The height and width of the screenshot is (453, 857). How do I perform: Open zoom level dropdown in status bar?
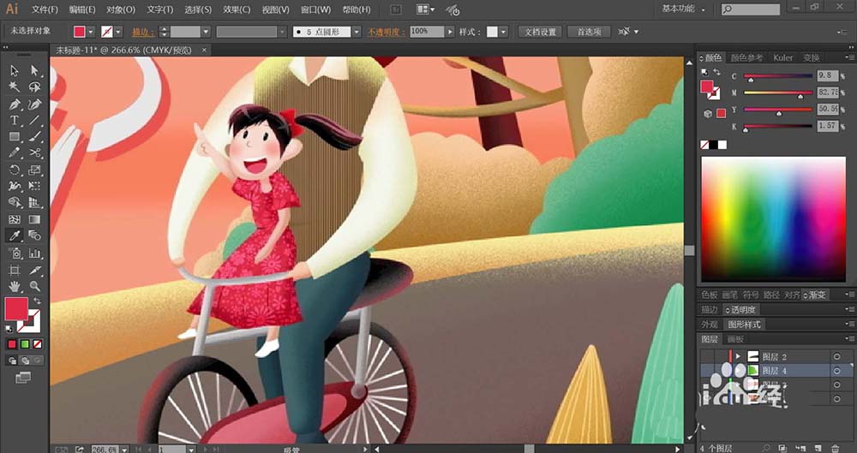[x=124, y=450]
